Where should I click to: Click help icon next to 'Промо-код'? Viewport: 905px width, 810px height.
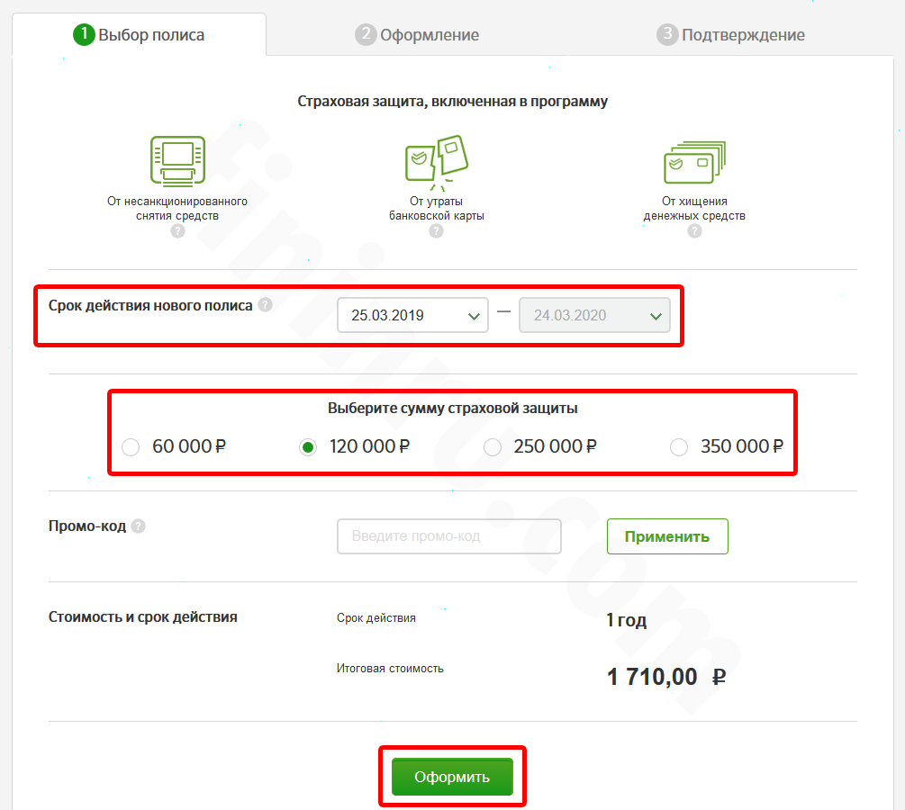click(x=138, y=526)
